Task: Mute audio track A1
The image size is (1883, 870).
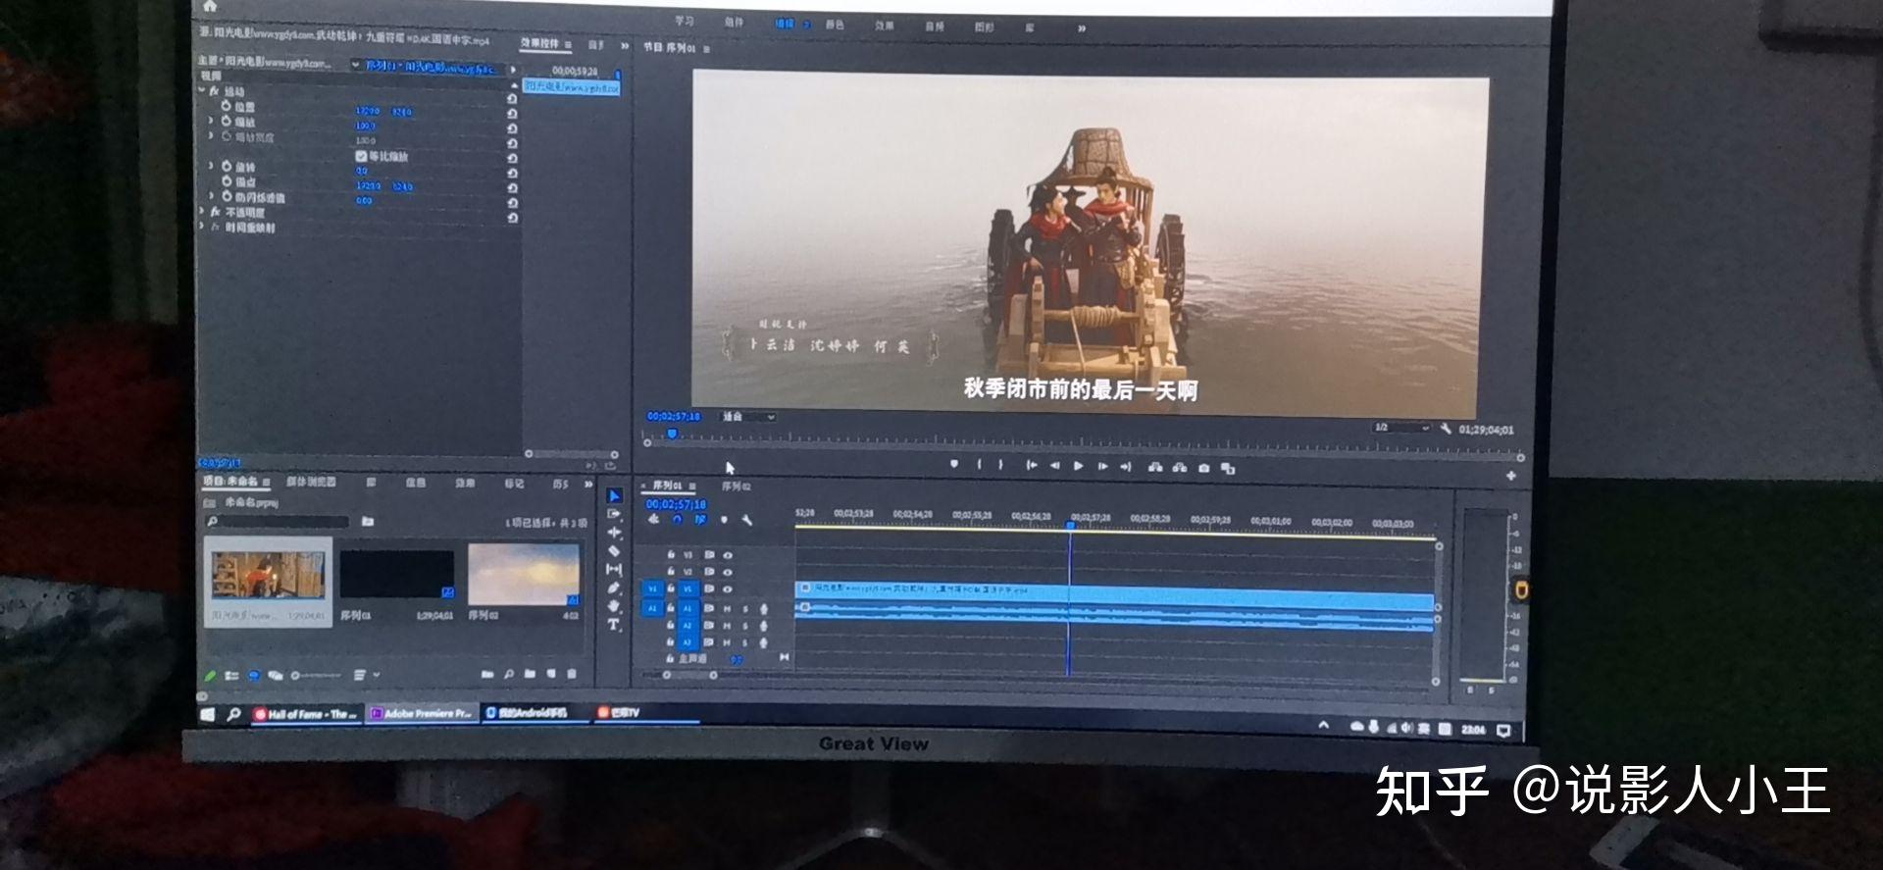Action: click(x=728, y=609)
